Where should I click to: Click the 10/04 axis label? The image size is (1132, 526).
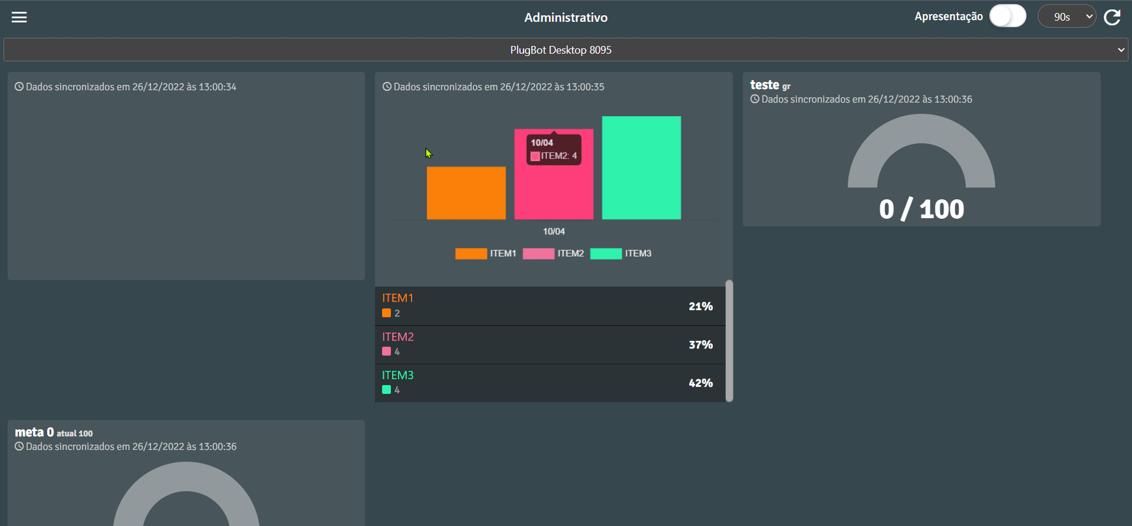point(554,232)
